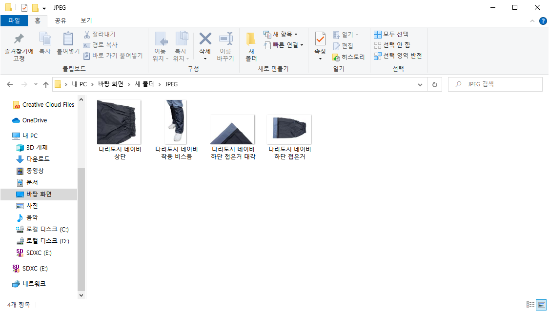
Task: Click 경로 복사 (Copy path)
Action: [x=100, y=45]
